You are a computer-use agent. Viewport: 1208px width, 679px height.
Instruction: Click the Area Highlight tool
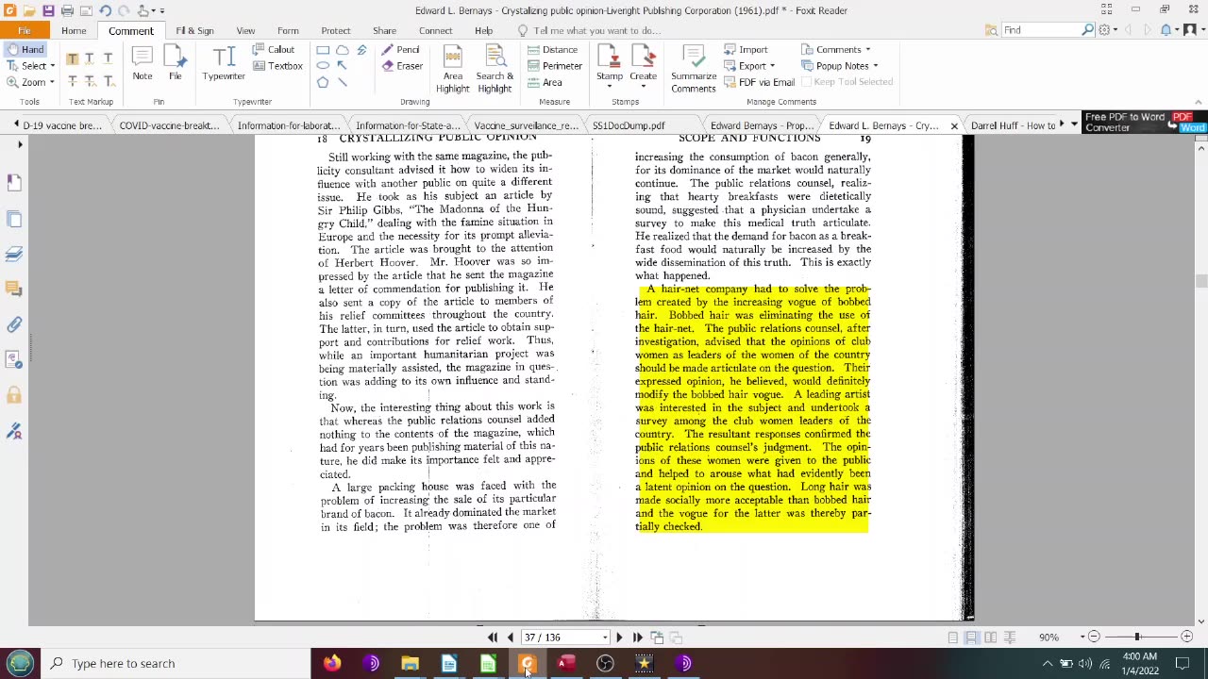452,69
